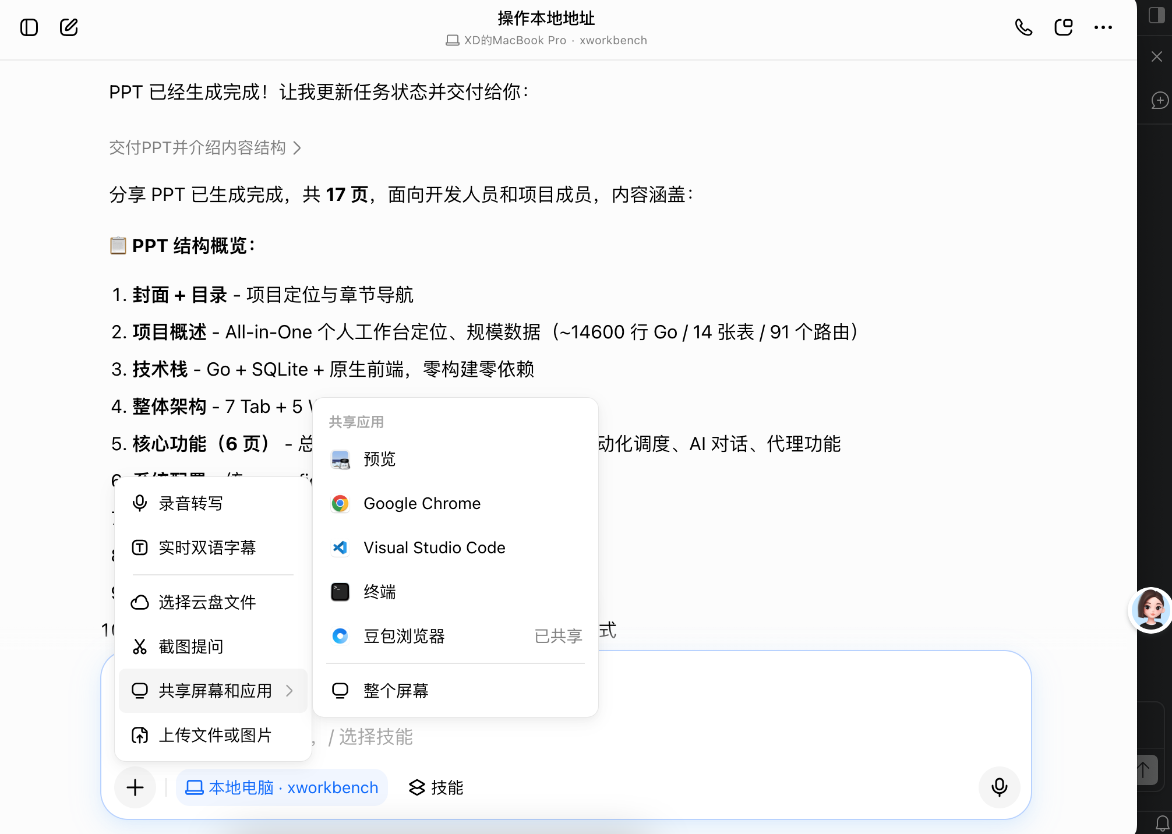Screen dimensions: 1172x834
Task: Click the VS Code icon in share list
Action: pyautogui.click(x=340, y=547)
